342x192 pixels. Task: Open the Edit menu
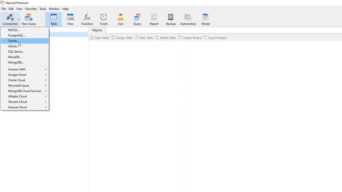11,9
